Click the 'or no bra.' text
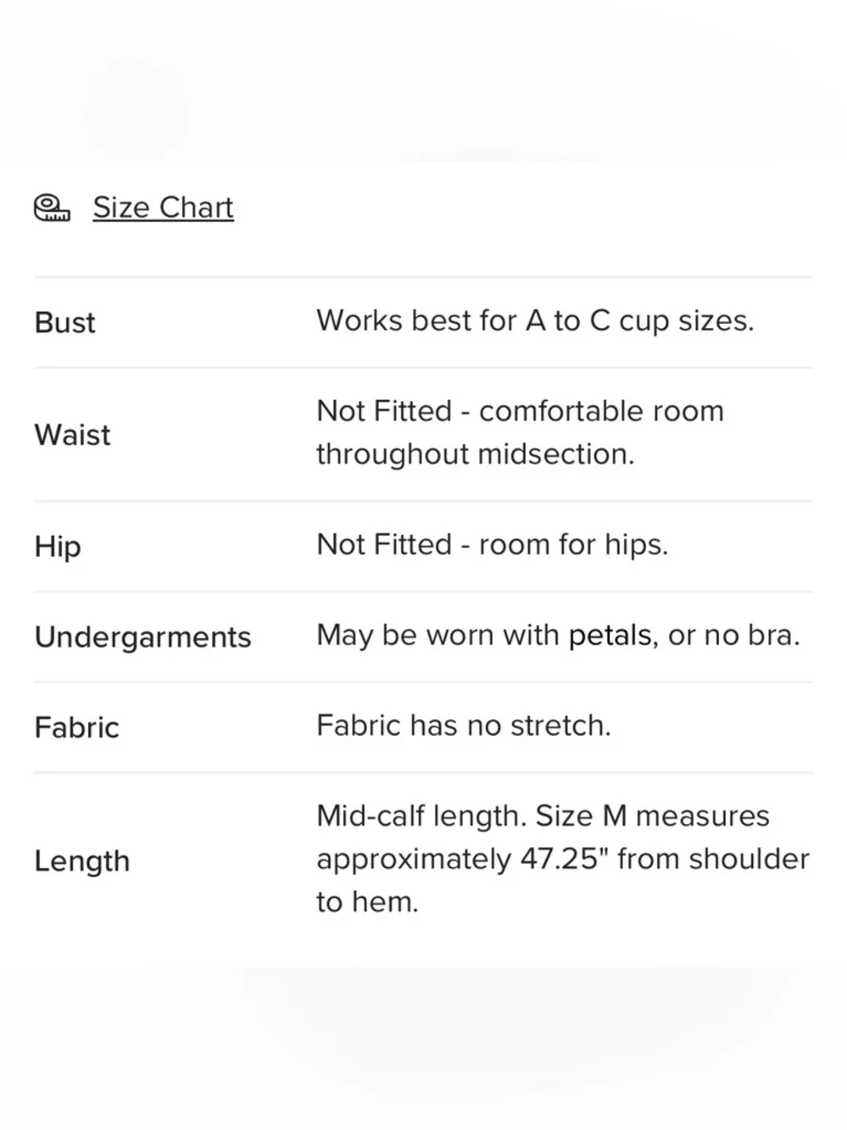The width and height of the screenshot is (847, 1130). [734, 635]
